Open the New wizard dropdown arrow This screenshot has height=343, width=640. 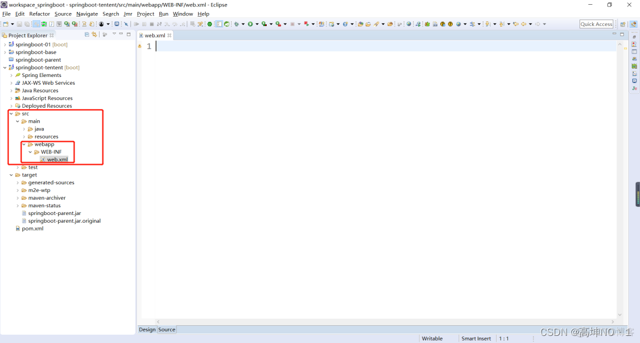(12, 24)
